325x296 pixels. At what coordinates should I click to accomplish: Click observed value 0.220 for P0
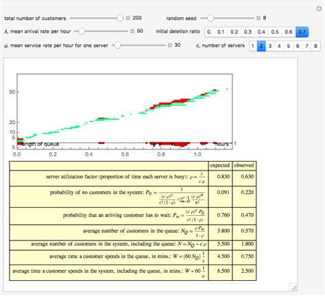tap(248, 193)
